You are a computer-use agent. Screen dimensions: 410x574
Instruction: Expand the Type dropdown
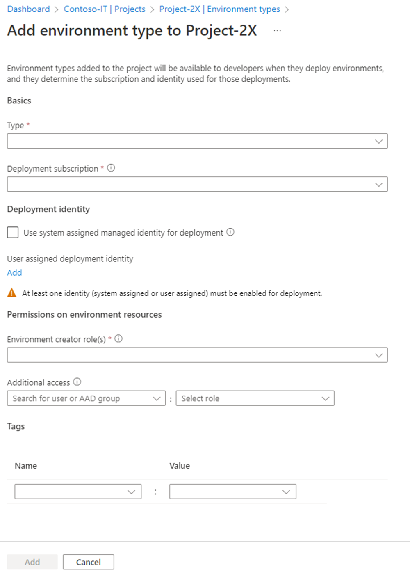pyautogui.click(x=197, y=141)
